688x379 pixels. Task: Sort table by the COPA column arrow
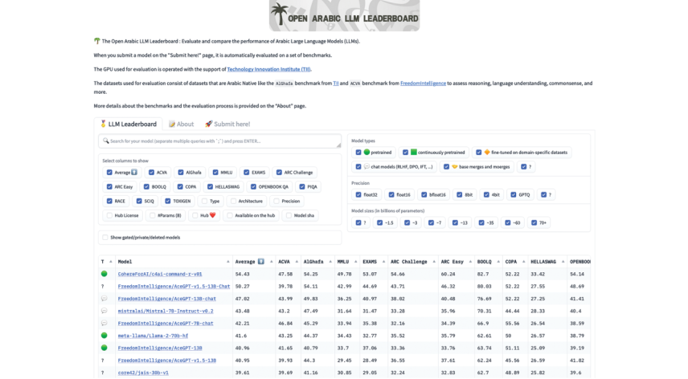point(523,262)
